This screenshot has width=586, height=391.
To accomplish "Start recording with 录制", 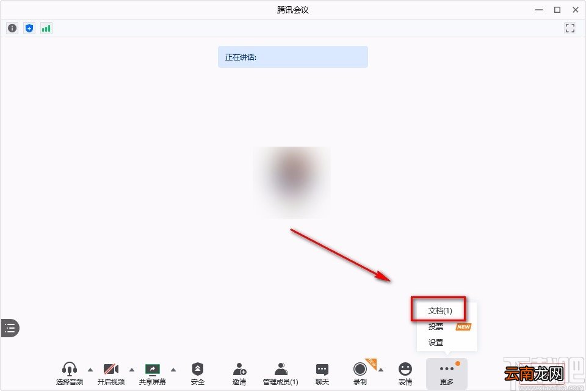I will [360, 373].
